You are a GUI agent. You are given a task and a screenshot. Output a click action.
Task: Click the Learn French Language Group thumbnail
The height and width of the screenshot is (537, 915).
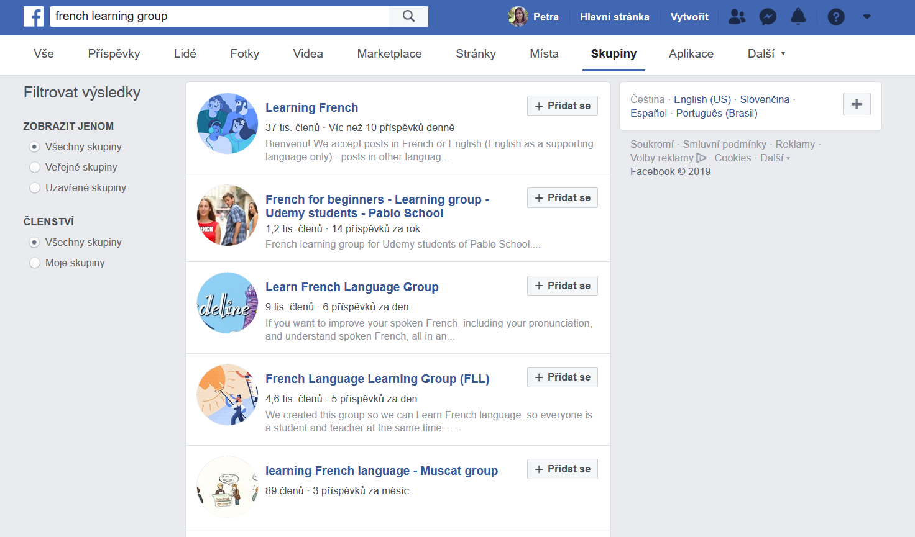pos(228,303)
